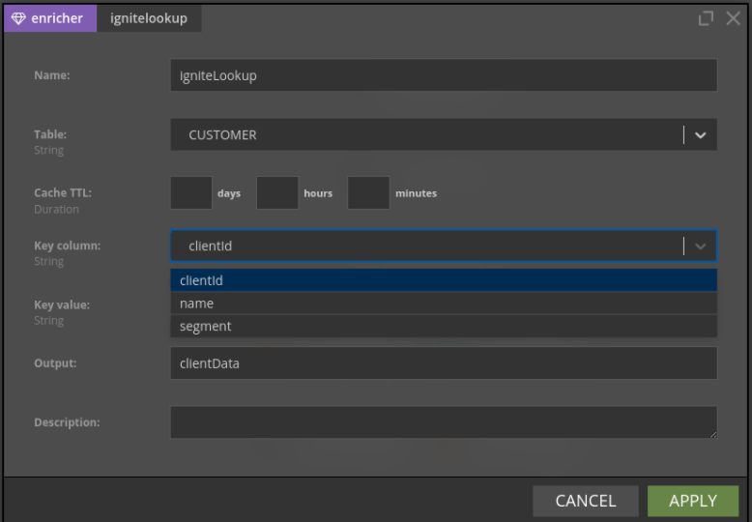Viewport: 752px width, 522px height.
Task: Expand the Table dropdown chevron
Action: pyautogui.click(x=700, y=135)
